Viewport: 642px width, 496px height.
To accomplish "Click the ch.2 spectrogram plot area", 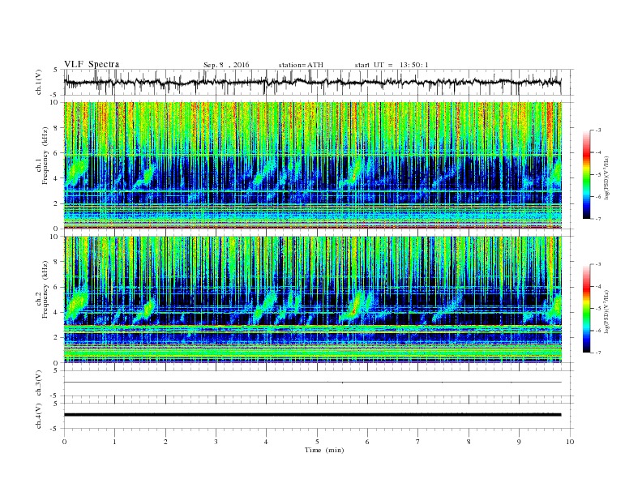I will click(x=313, y=300).
